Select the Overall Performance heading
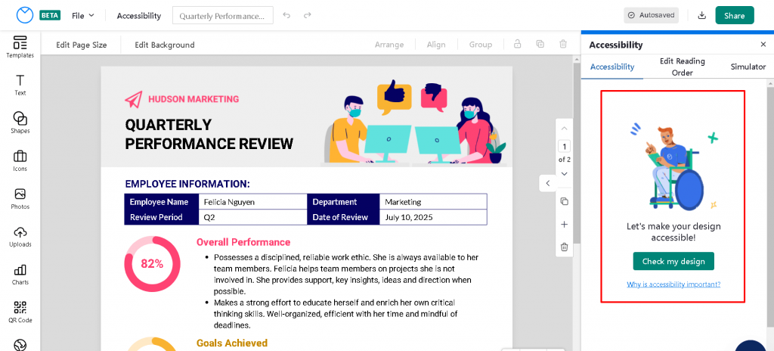The height and width of the screenshot is (351, 774). (243, 242)
